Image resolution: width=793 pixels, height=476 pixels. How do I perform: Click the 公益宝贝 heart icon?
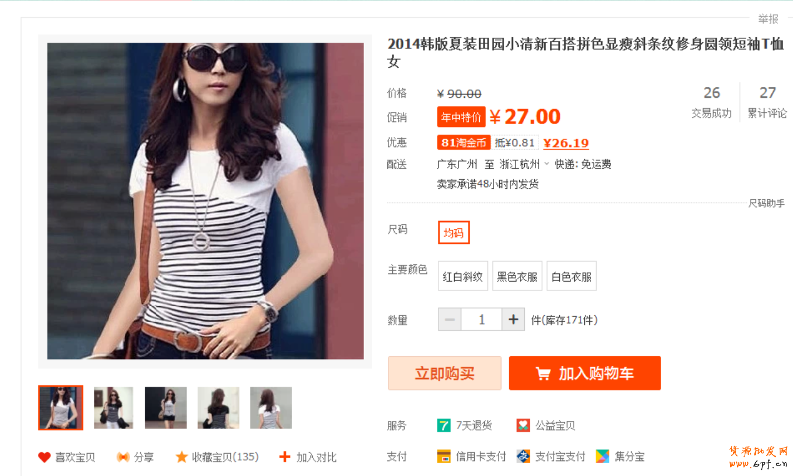pyautogui.click(x=523, y=426)
